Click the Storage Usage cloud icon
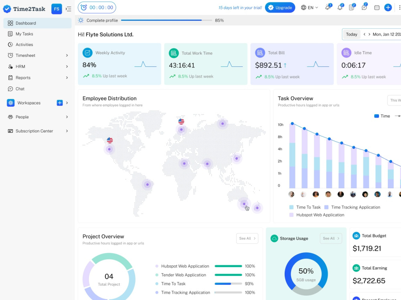401x300 pixels. pos(274,238)
